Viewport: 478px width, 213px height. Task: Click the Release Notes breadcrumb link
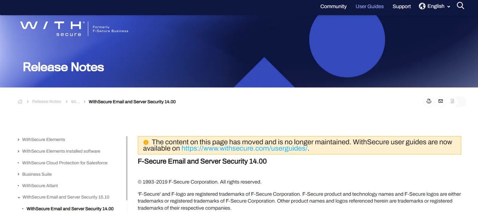[47, 102]
